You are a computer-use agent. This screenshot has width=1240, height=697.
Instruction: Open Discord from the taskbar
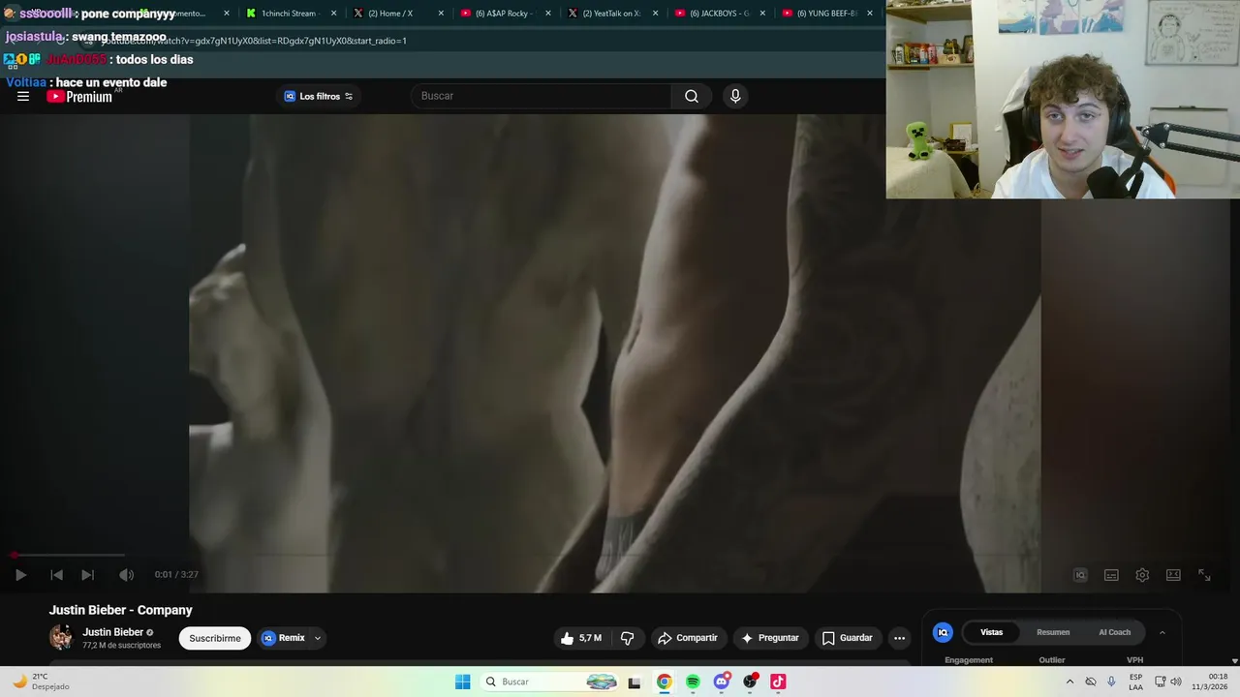[x=721, y=682]
